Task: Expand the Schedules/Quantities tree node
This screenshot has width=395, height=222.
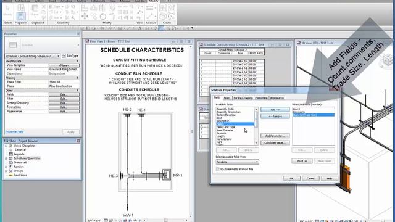Action: 6,158
